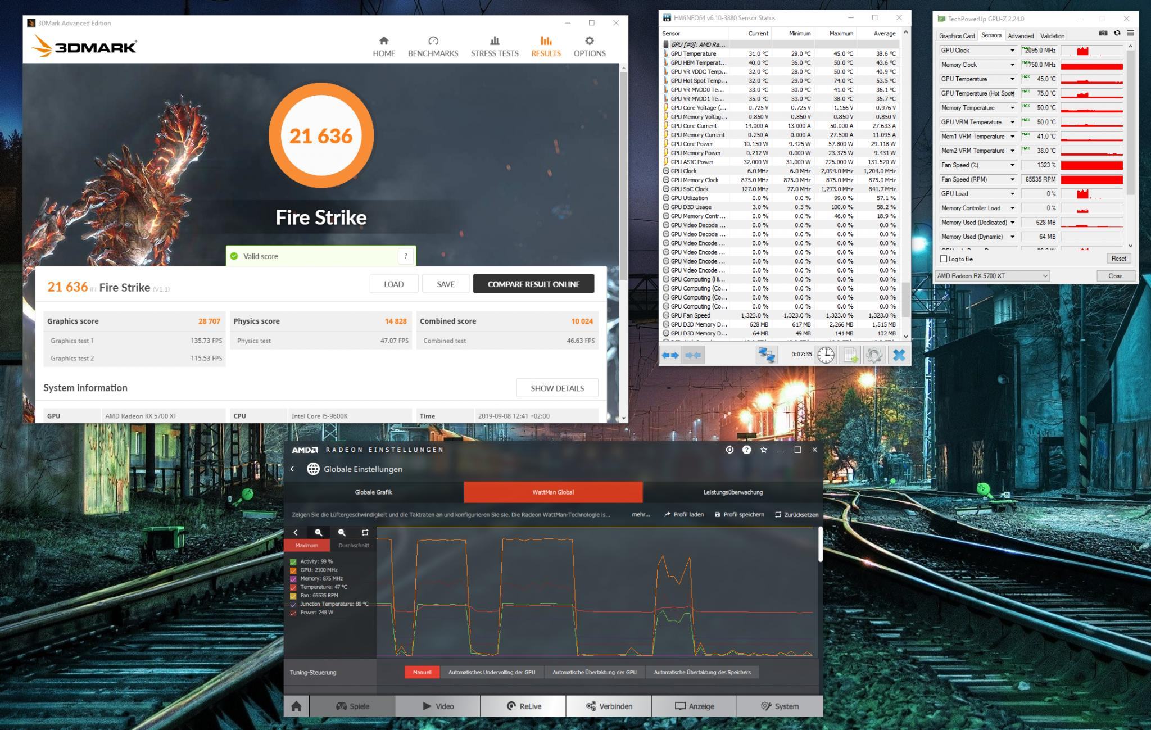Screen dimensions: 1151x730
Task: Click HWiNFO log file icon
Action: (850, 355)
